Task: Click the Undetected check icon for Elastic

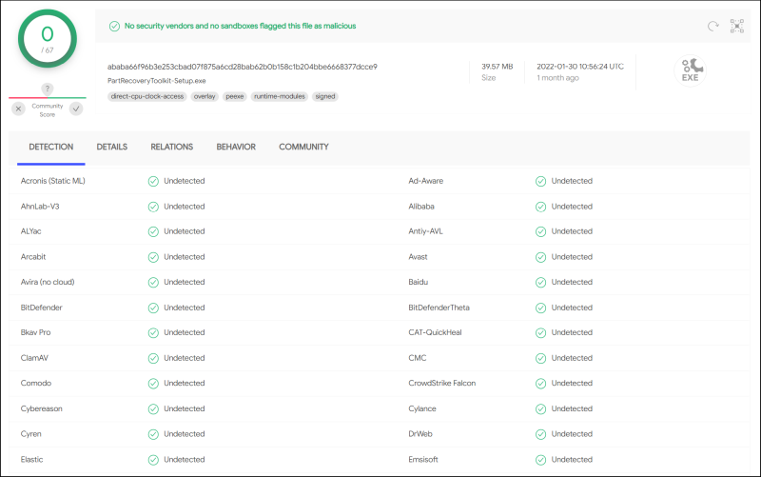Action: coord(153,460)
